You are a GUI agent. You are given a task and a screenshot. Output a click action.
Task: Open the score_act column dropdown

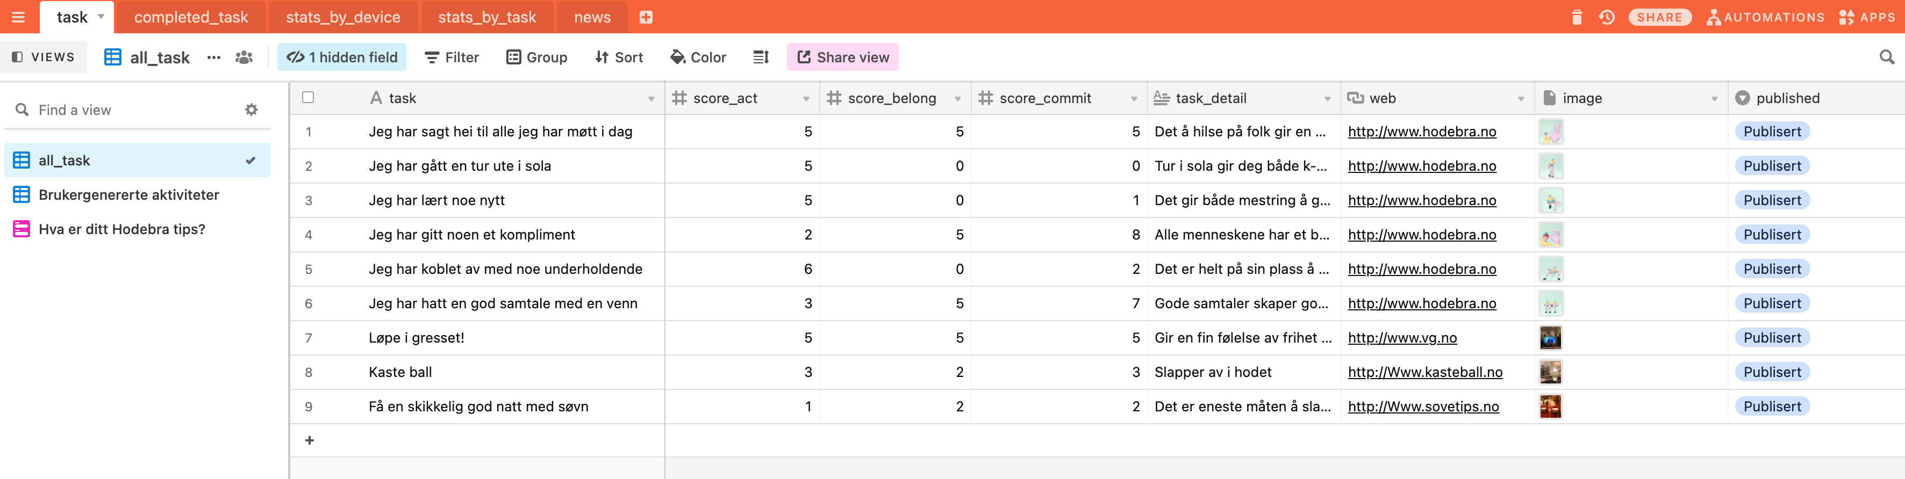tap(806, 98)
